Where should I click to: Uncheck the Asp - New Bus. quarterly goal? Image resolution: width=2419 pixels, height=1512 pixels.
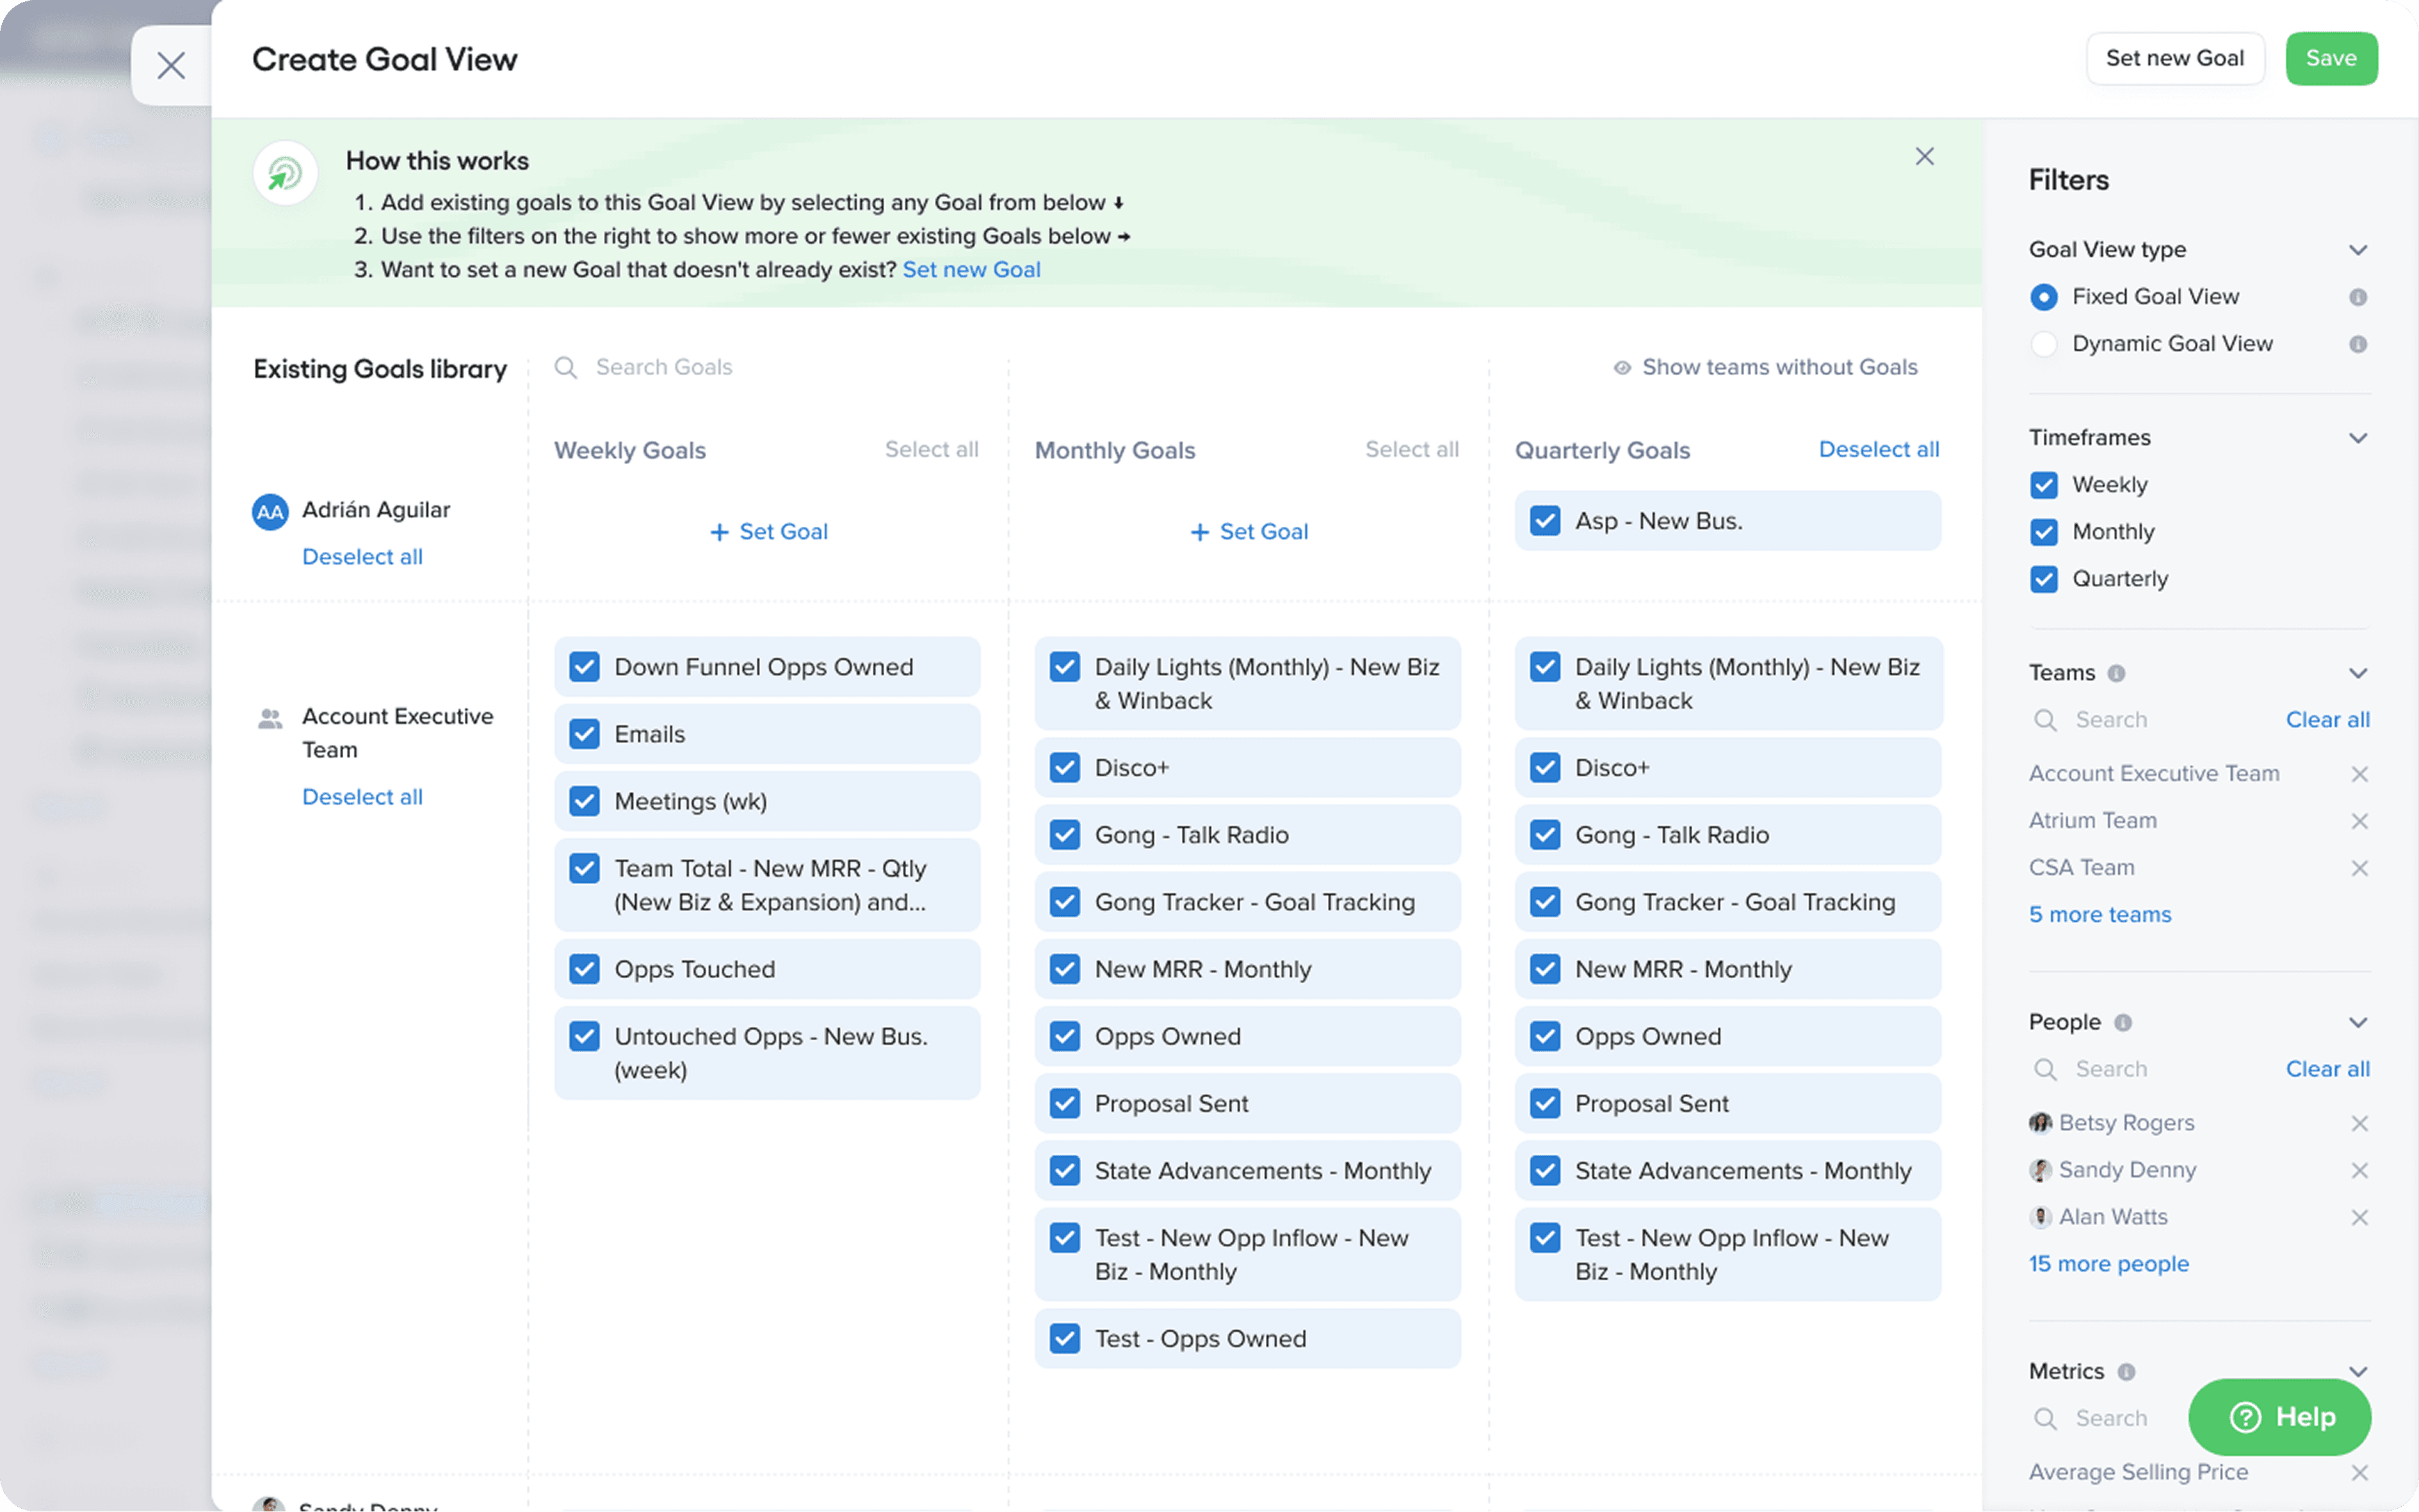[x=1545, y=521]
